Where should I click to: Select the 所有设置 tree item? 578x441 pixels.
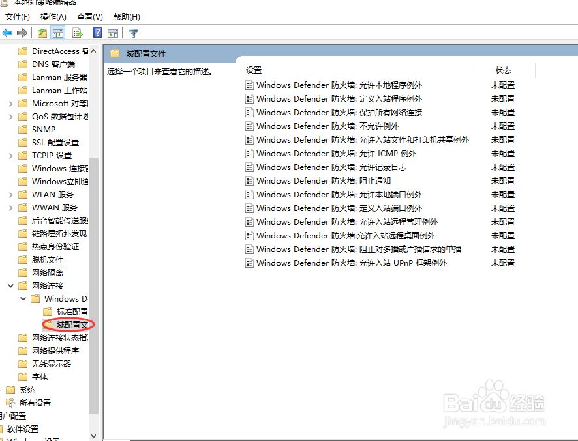[29, 403]
